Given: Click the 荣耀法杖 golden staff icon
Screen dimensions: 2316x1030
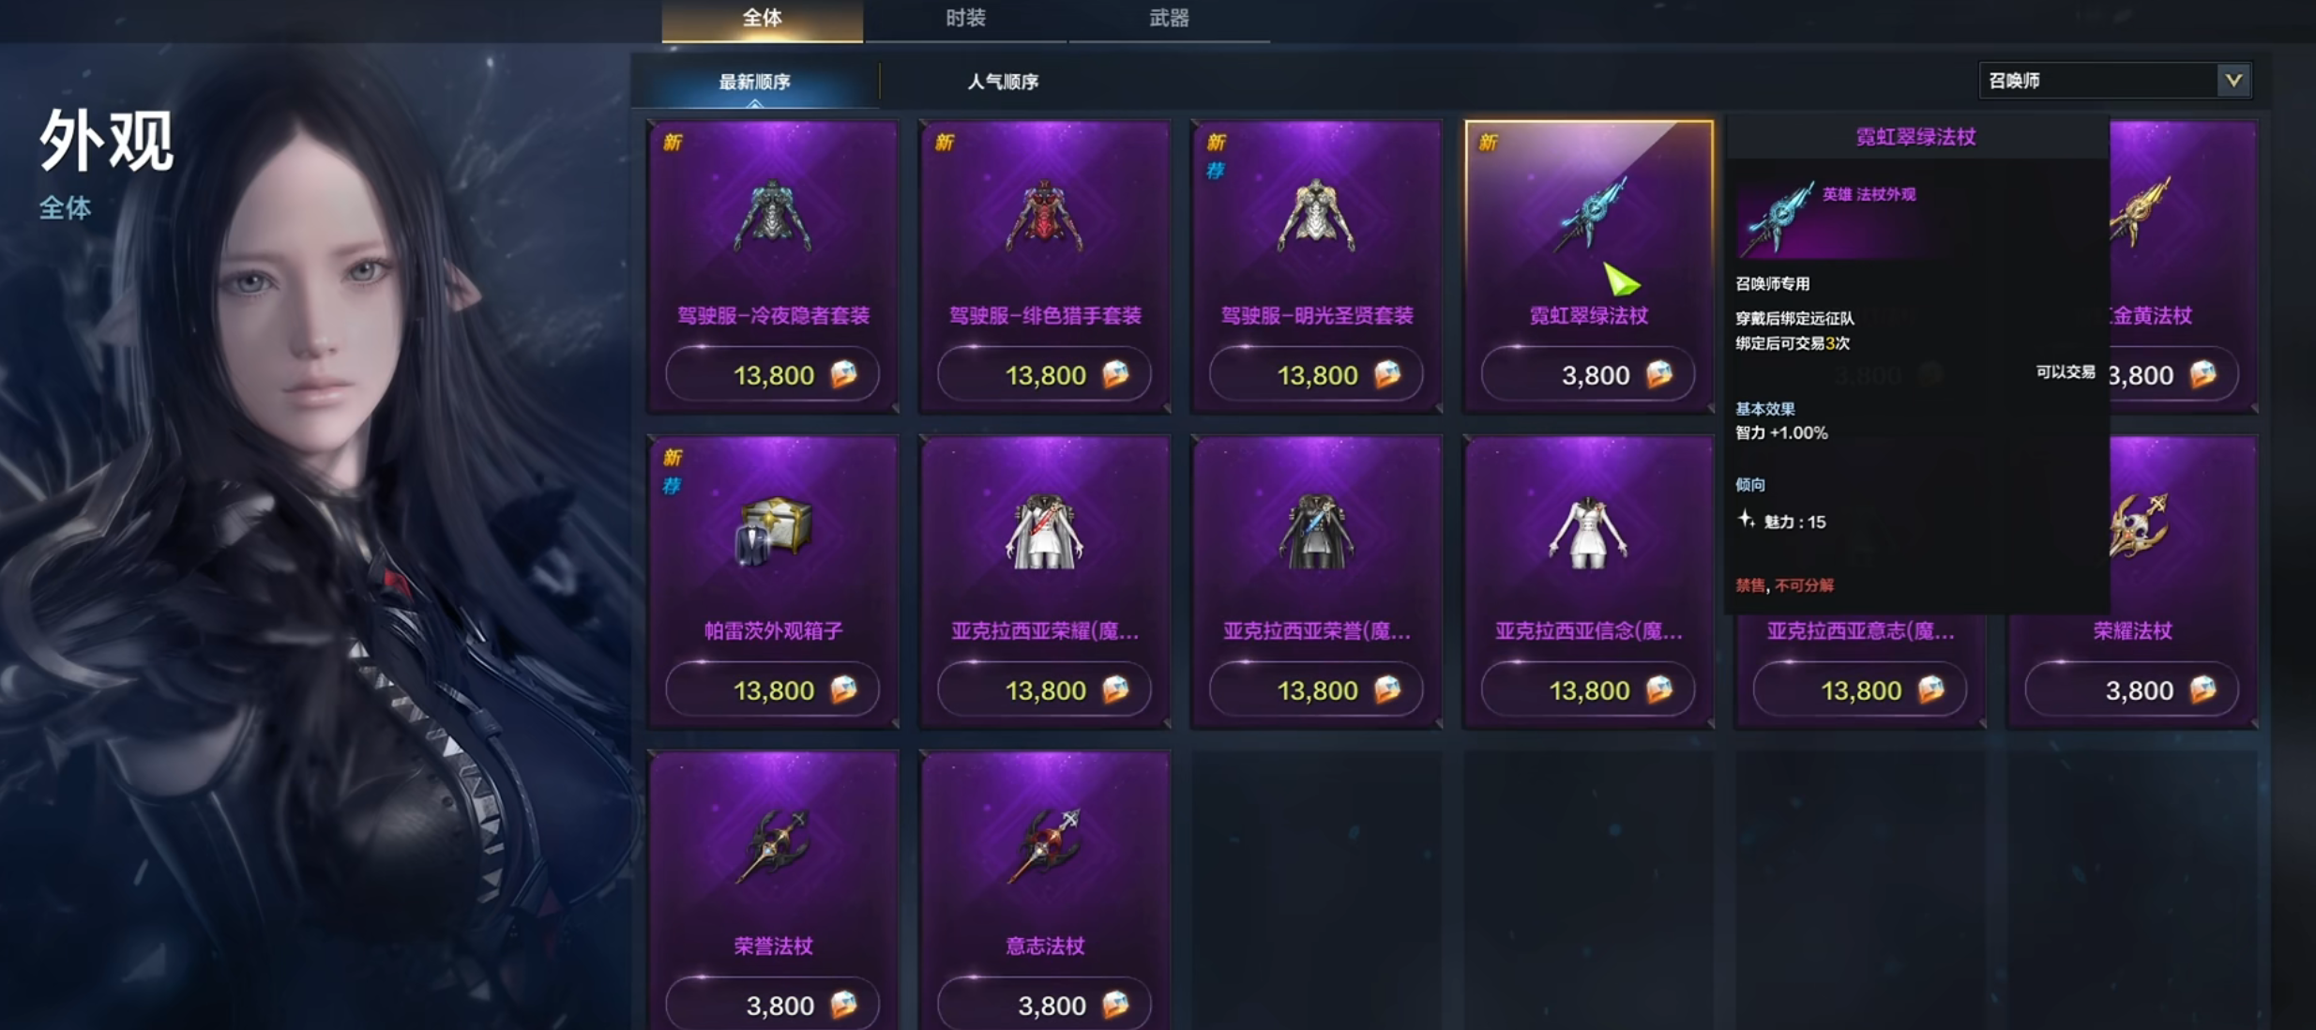Looking at the screenshot, I should coord(2138,525).
